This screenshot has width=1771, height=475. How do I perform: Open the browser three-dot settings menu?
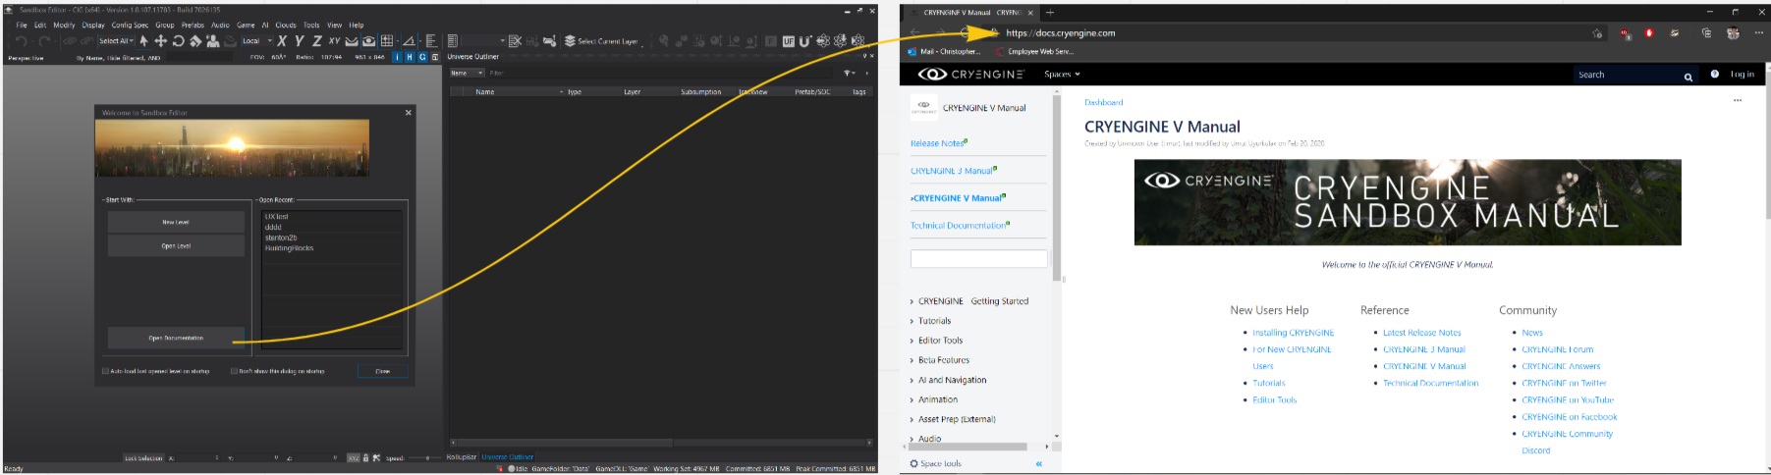1758,32
